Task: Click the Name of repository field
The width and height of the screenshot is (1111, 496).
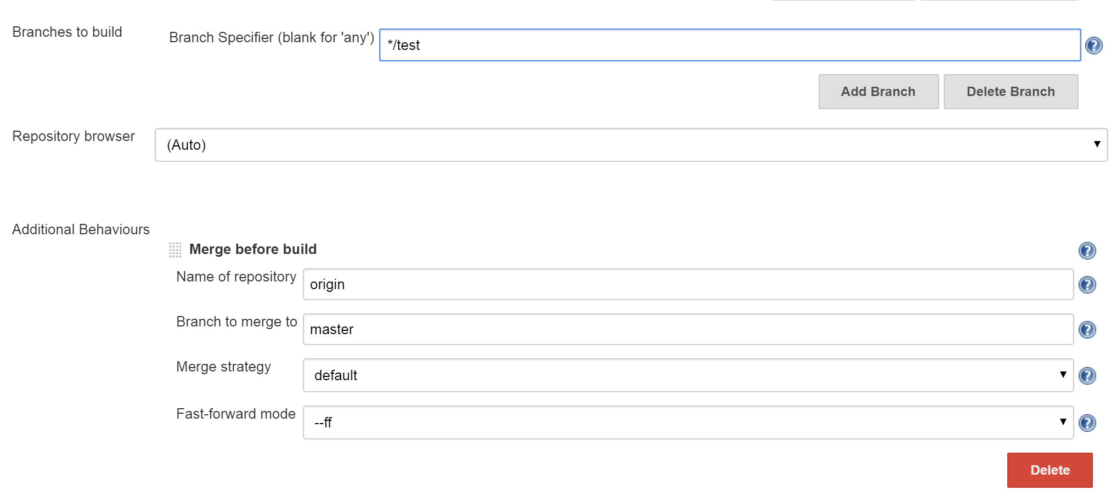Action: tap(688, 284)
